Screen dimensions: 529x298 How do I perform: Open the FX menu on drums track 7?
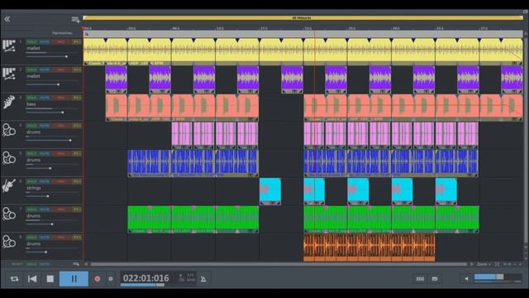tap(77, 209)
